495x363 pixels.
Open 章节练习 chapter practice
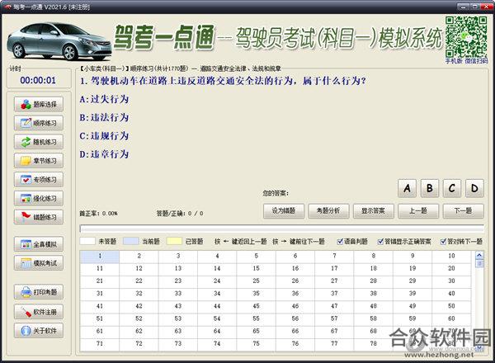point(39,161)
